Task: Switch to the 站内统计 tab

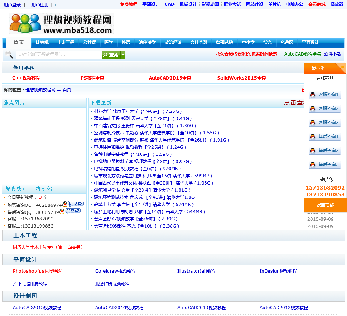Action: point(16,188)
